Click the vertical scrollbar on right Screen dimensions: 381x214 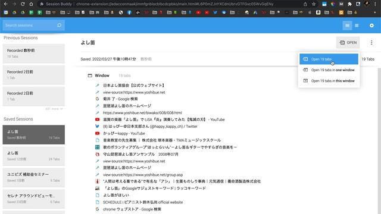(x=379, y=141)
